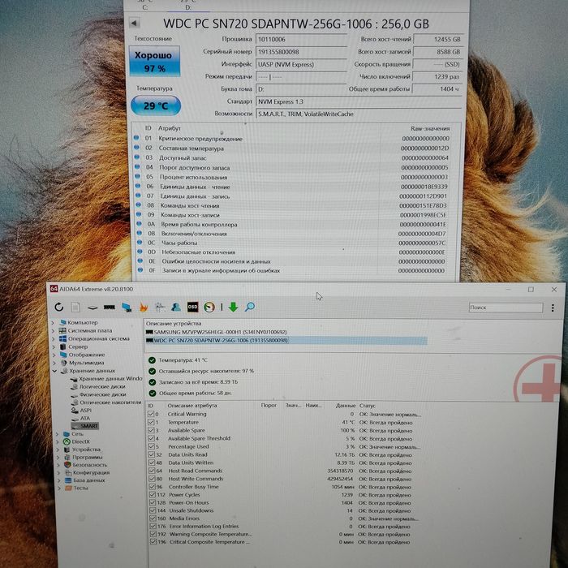Image resolution: width=568 pixels, height=568 pixels.
Task: Toggle the OSD panel icon
Action: point(193,308)
